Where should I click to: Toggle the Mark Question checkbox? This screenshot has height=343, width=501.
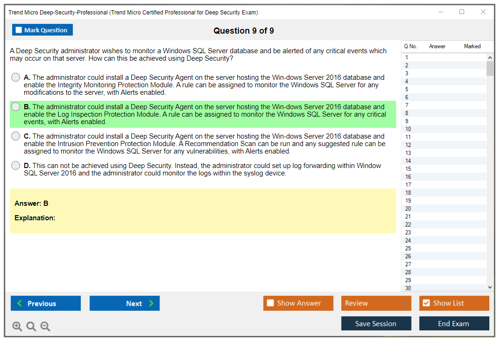pos(19,30)
